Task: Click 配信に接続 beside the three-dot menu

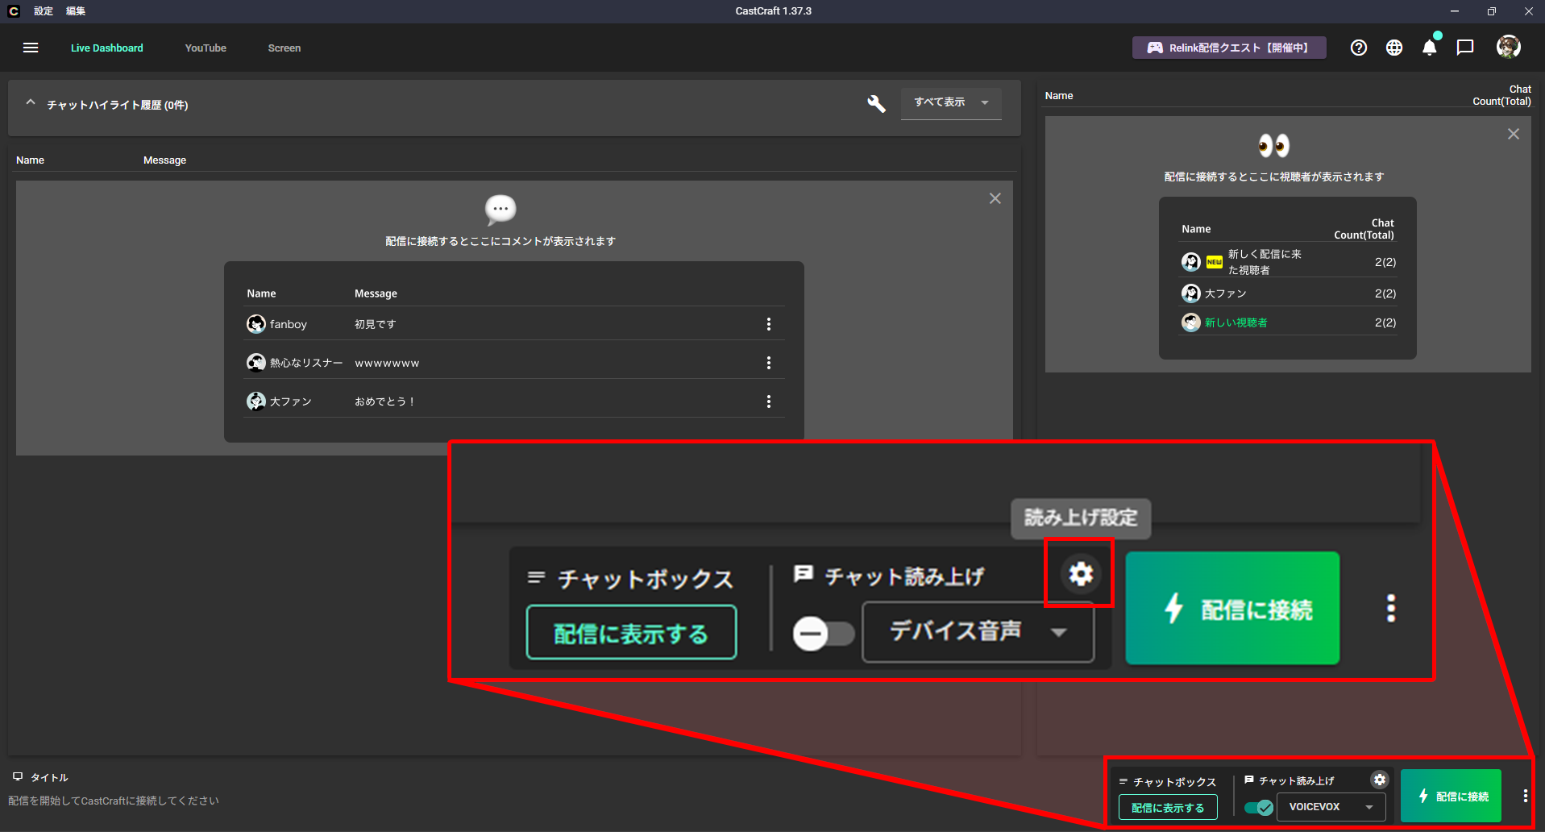Action: coord(1451,796)
